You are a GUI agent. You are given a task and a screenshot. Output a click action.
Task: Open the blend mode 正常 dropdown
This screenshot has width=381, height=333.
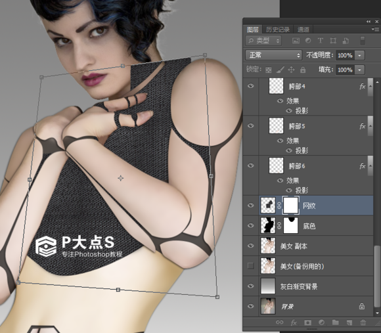(x=274, y=55)
